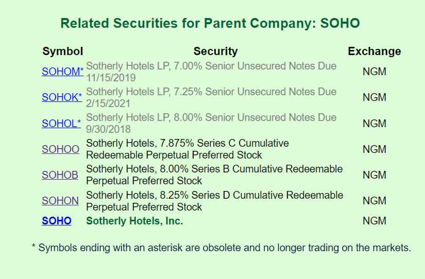
Task: Open the SOHOM* symbol link
Action: pyautogui.click(x=62, y=72)
